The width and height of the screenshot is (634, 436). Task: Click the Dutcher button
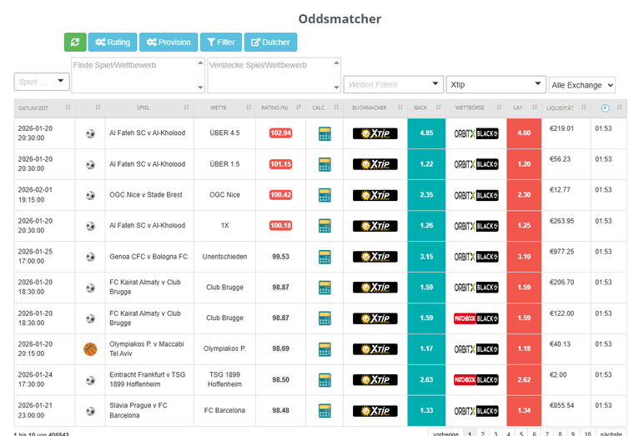270,43
